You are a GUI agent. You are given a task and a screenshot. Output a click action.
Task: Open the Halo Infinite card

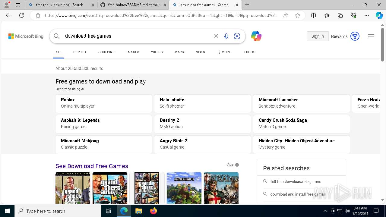click(x=203, y=103)
